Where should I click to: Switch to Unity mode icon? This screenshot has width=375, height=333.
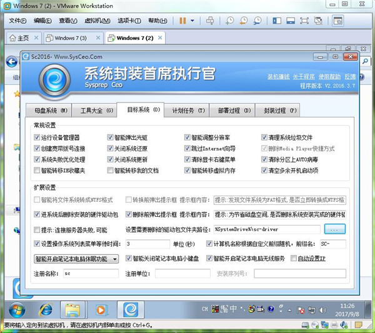click(318, 21)
